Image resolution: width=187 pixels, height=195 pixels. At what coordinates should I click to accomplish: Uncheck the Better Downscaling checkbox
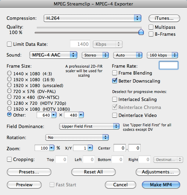coord(115,81)
